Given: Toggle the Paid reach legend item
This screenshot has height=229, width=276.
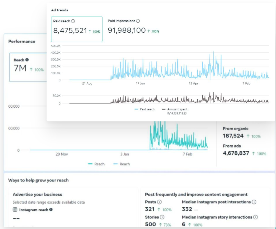Looking at the screenshot, I should pos(145,109).
